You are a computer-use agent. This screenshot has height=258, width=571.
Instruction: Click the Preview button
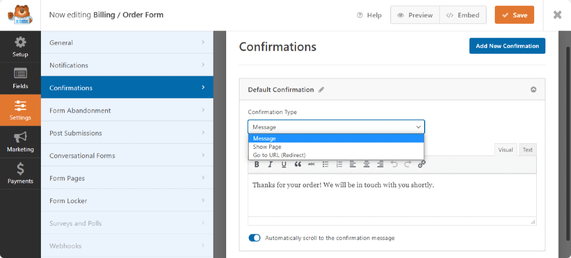point(415,15)
